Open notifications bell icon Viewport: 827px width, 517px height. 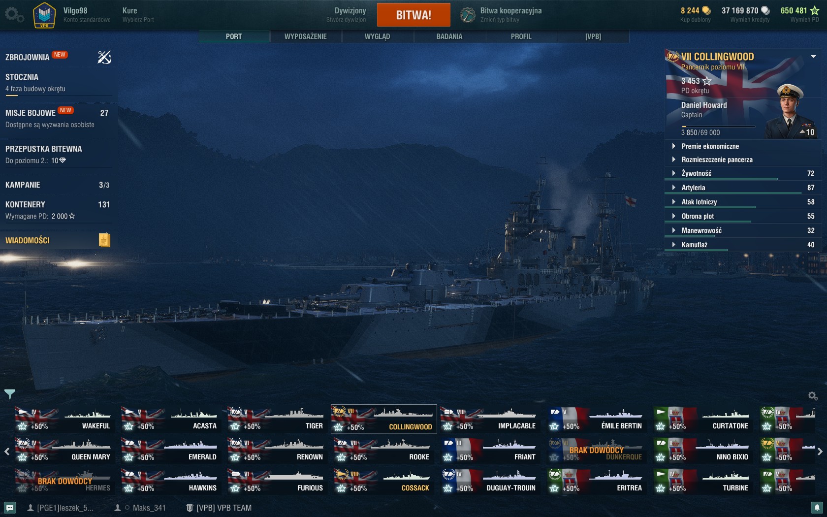(817, 508)
